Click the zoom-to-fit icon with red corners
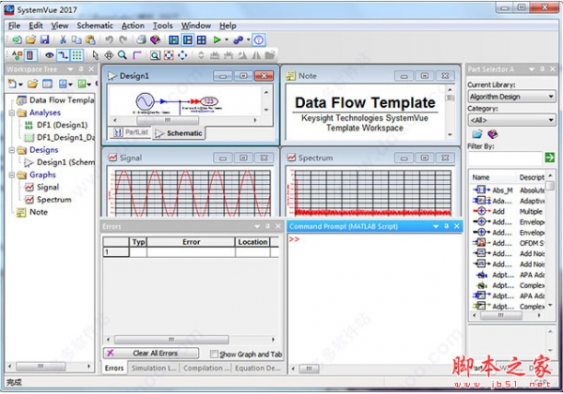The height and width of the screenshot is (394, 563). click(168, 55)
